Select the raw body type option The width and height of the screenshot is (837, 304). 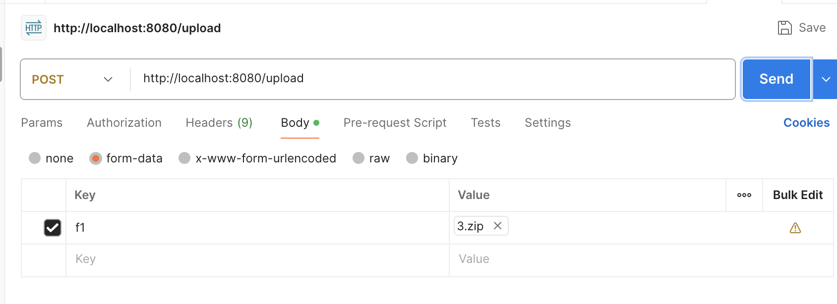coord(359,158)
